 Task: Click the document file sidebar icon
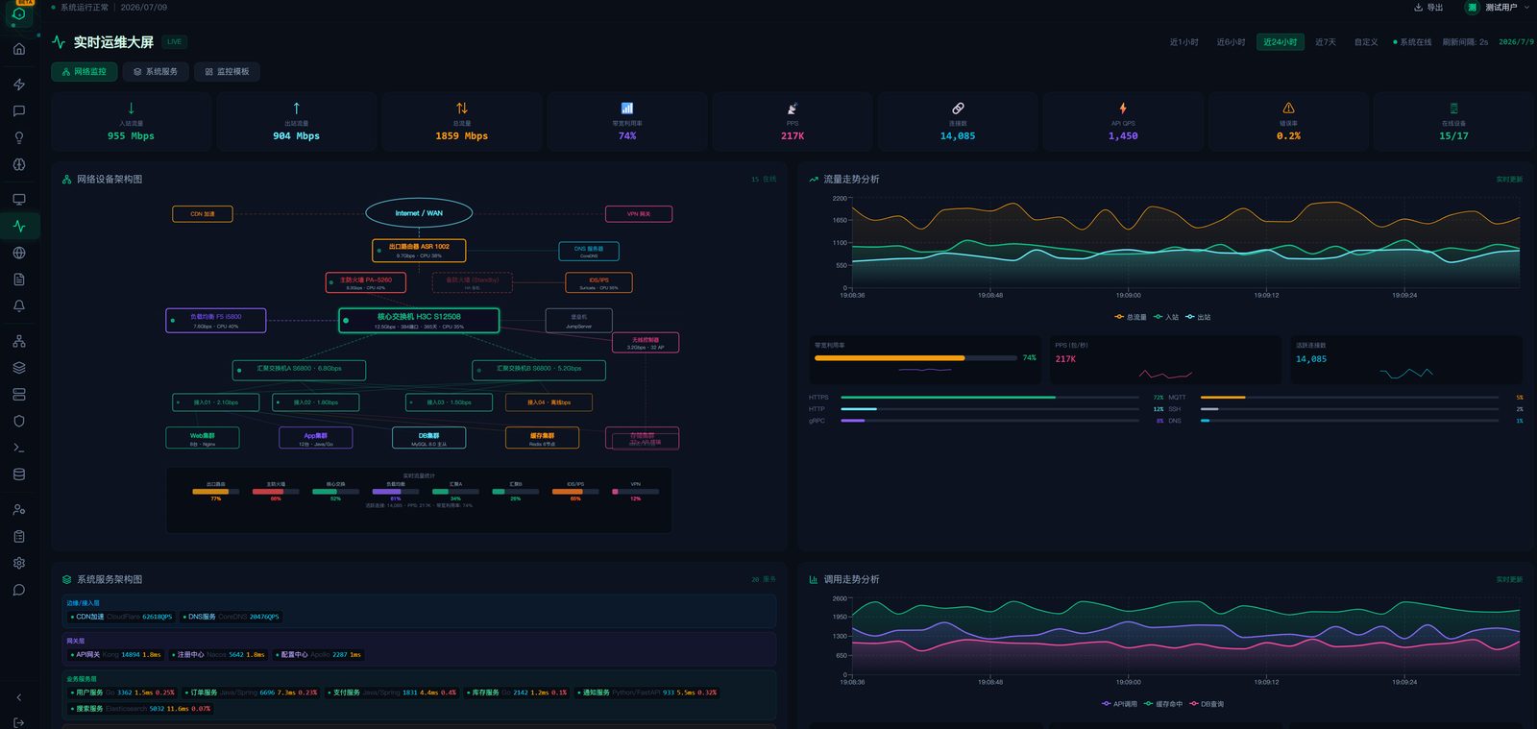coord(19,279)
